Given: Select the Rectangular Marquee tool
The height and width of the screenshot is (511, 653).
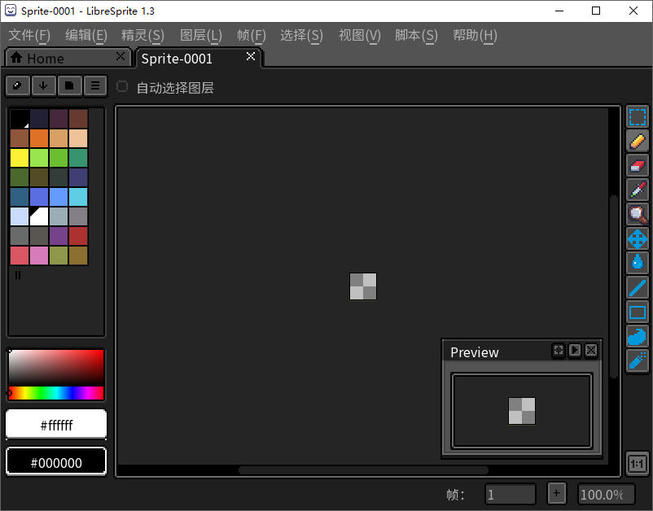Looking at the screenshot, I should [x=638, y=117].
